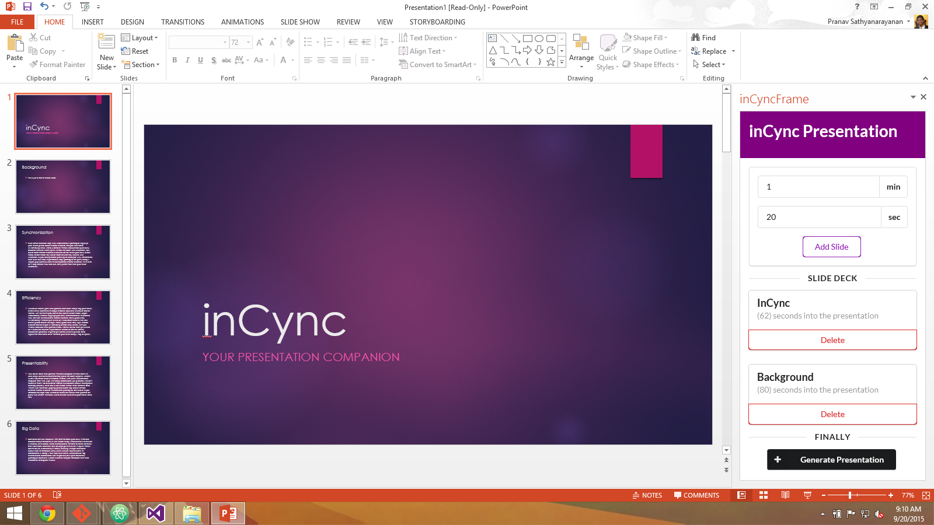Select the rectangle shape in shapes gallery

click(527, 38)
